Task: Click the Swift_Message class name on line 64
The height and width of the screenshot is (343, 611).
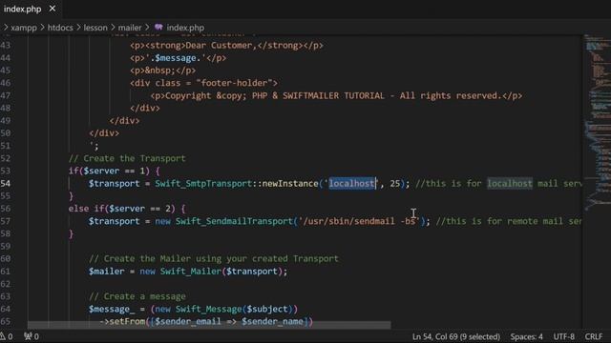Action: point(208,309)
